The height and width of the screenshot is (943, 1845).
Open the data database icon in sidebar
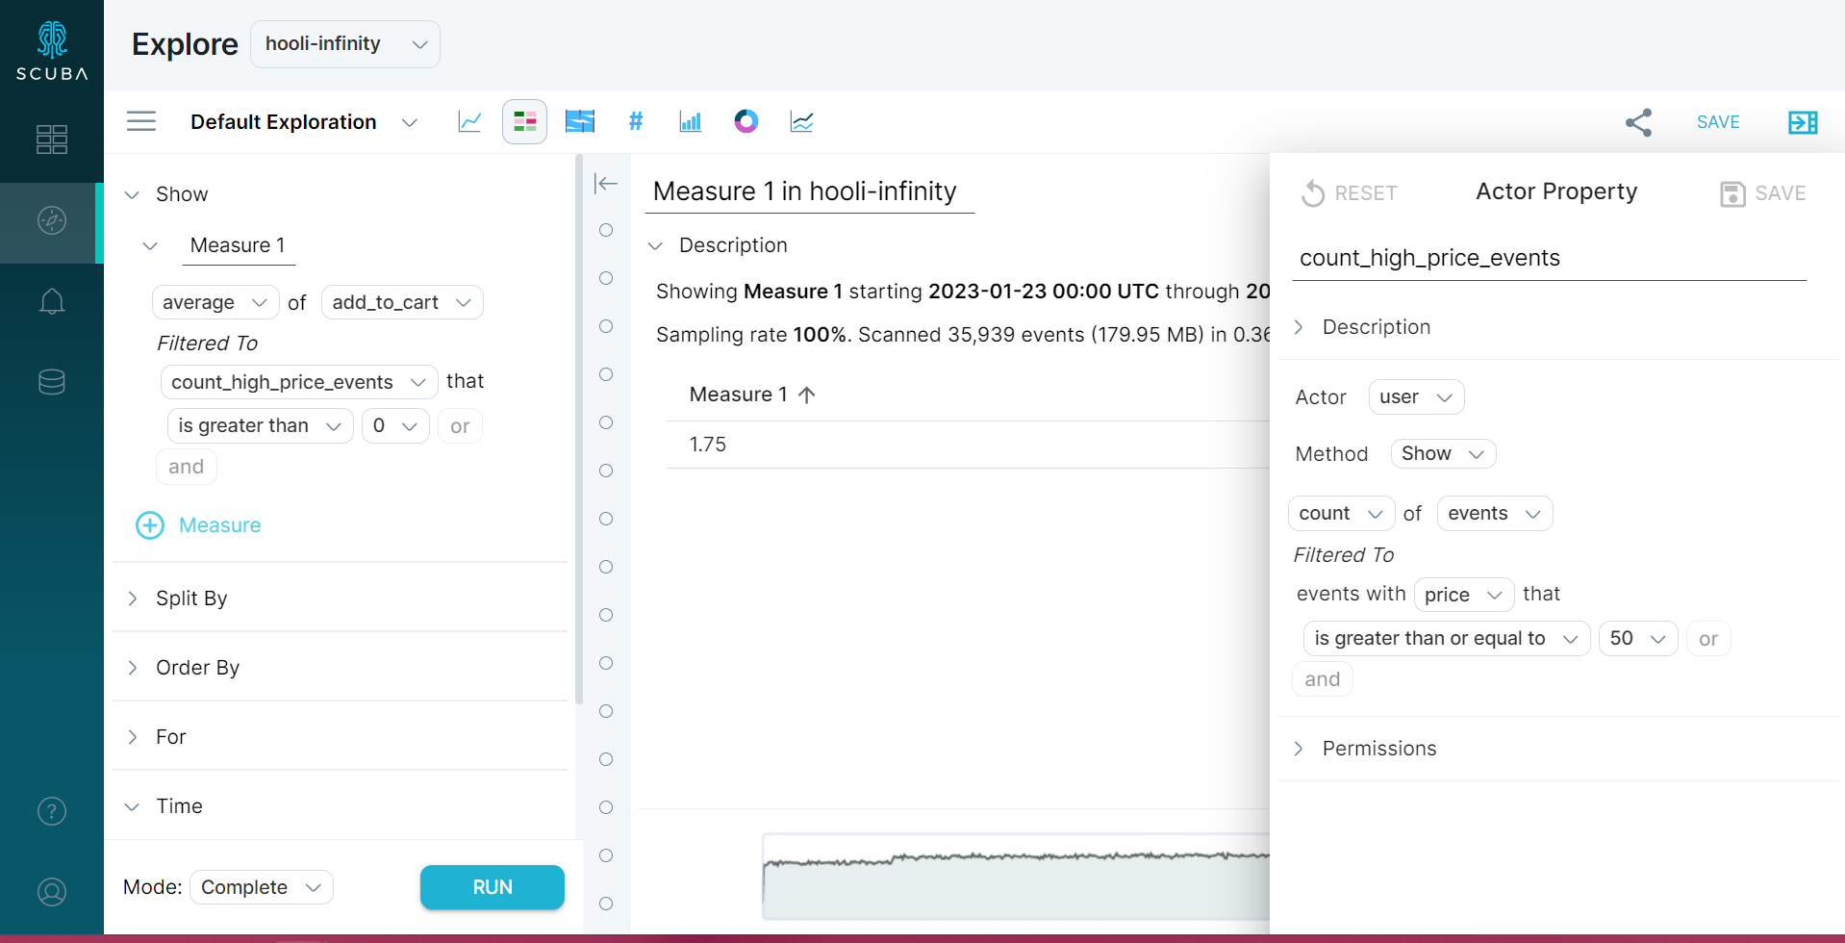pyautogui.click(x=52, y=382)
